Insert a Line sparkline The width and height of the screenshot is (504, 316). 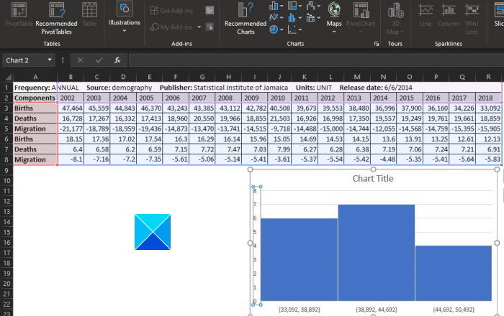426,14
